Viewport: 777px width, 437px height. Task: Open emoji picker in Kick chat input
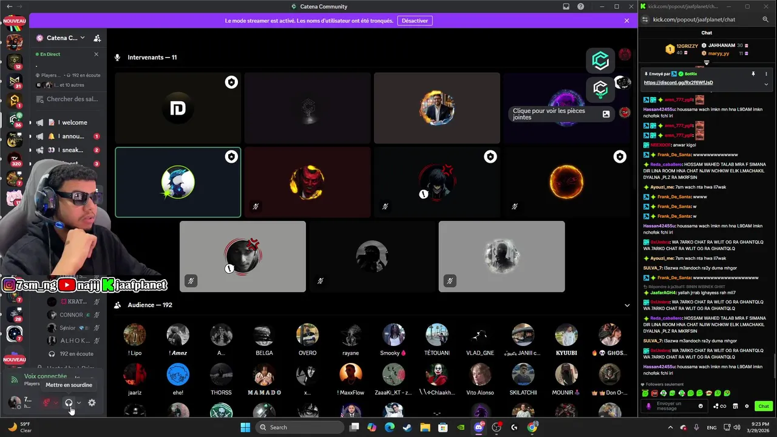701,406
